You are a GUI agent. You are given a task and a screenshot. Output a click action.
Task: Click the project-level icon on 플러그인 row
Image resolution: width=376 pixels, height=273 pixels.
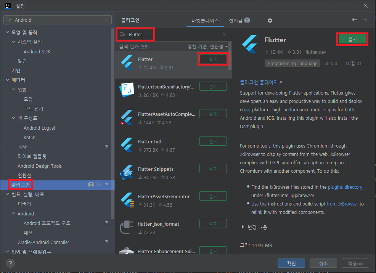pos(107,185)
